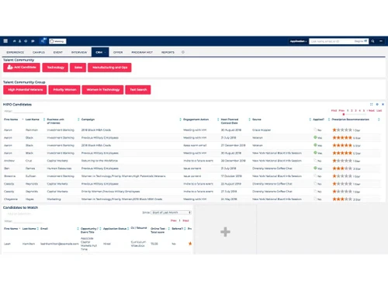Image resolution: width=388 pixels, height=291 pixels.
Task: Sort the Source column
Action: click(x=310, y=120)
